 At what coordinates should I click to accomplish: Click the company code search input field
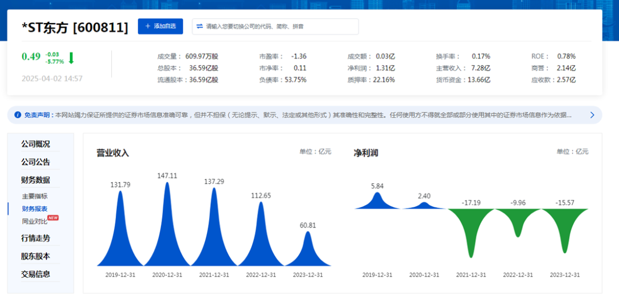(x=275, y=26)
